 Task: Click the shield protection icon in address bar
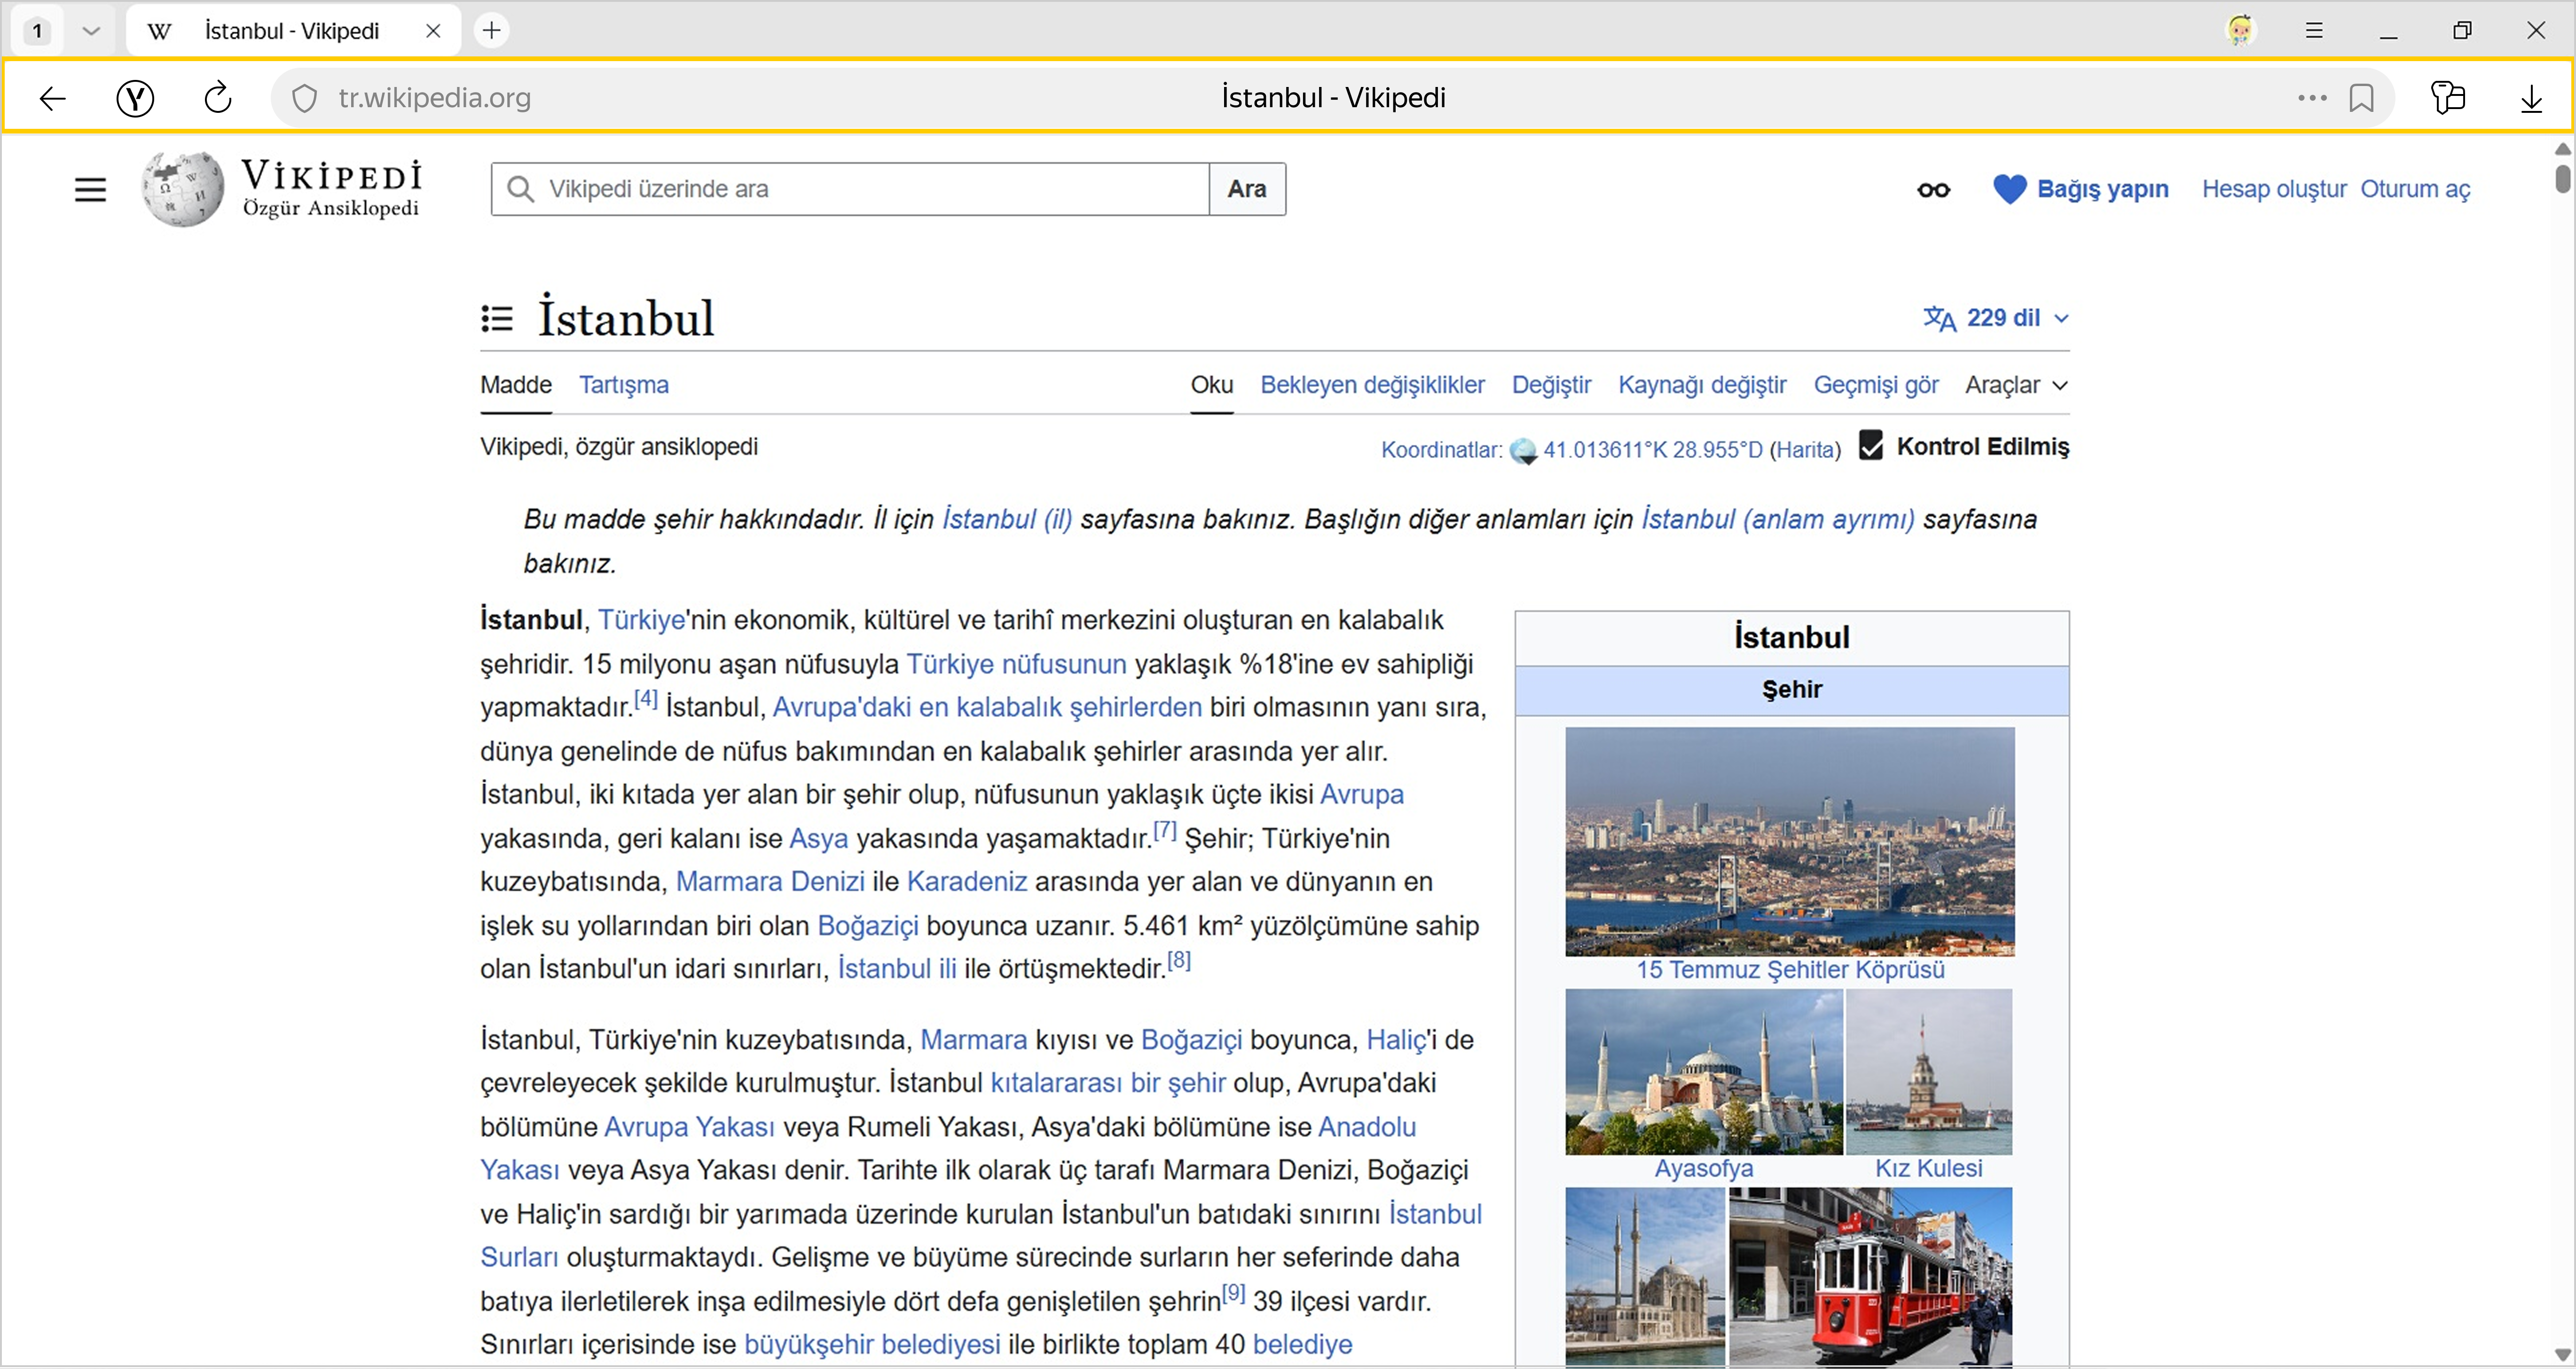point(305,98)
